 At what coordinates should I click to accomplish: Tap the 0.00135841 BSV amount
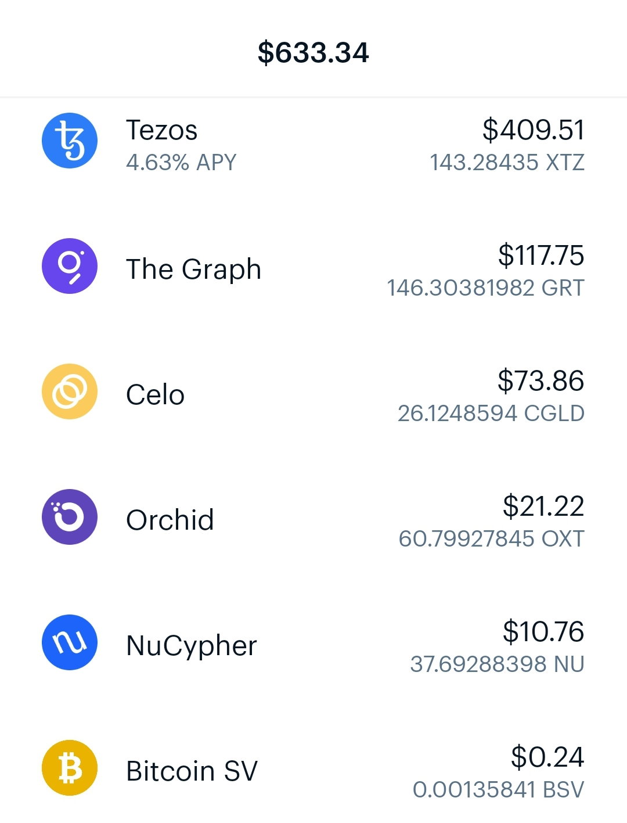tap(499, 790)
